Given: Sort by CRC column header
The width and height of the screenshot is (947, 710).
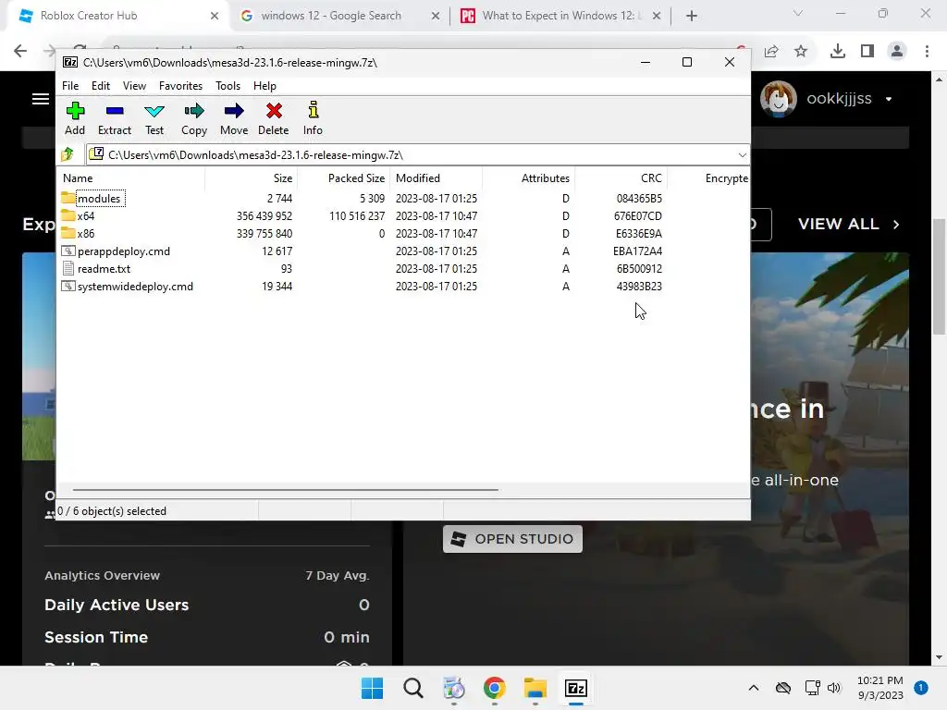Looking at the screenshot, I should 621,178.
